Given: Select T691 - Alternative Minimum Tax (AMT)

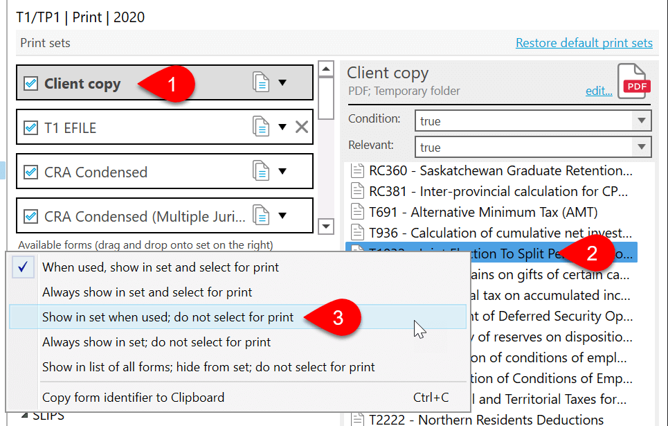Looking at the screenshot, I should point(483,212).
